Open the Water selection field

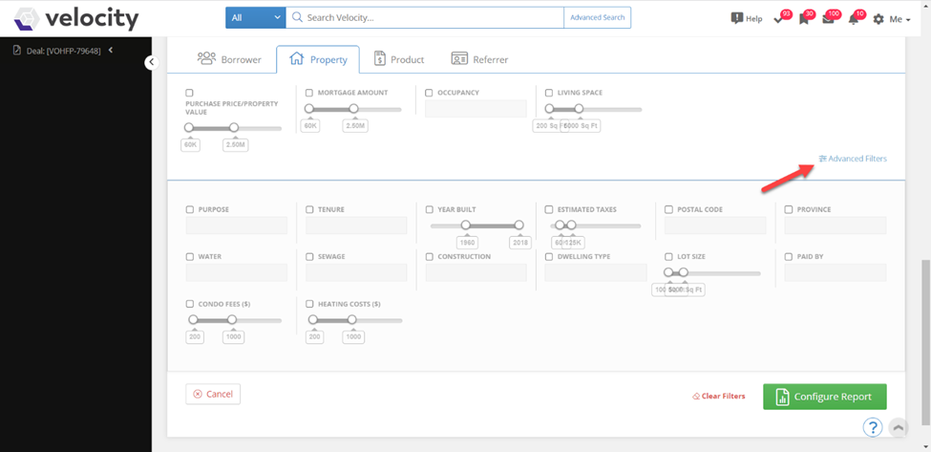click(236, 272)
